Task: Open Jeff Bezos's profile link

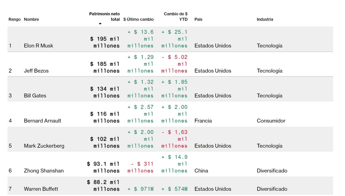Action: [x=36, y=71]
